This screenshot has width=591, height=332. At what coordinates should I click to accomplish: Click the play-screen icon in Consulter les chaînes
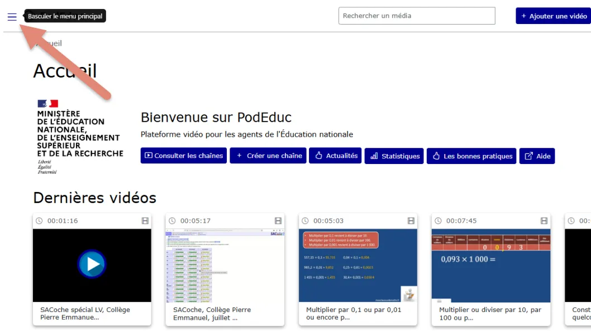(149, 155)
